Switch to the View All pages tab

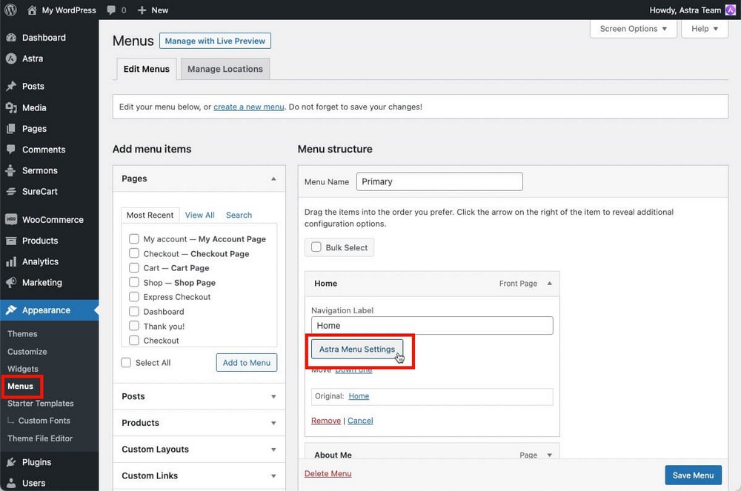[199, 215]
